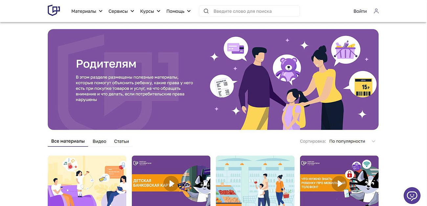This screenshot has width=427, height=206.
Task: Open the sorting dropdown По популярности
Action: [x=347, y=141]
